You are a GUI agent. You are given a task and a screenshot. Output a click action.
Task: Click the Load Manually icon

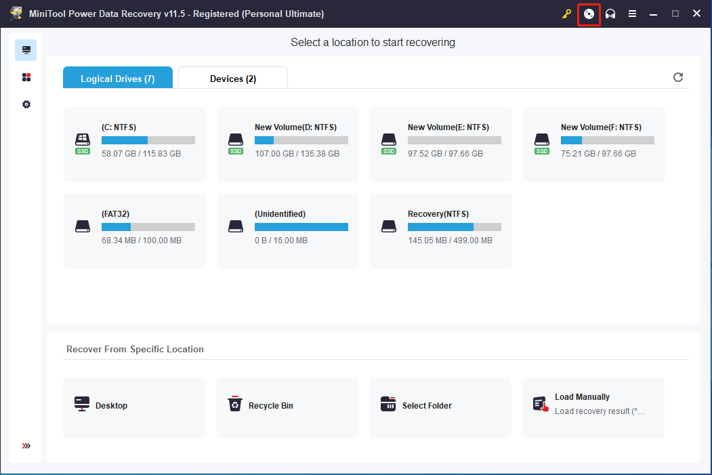(541, 404)
